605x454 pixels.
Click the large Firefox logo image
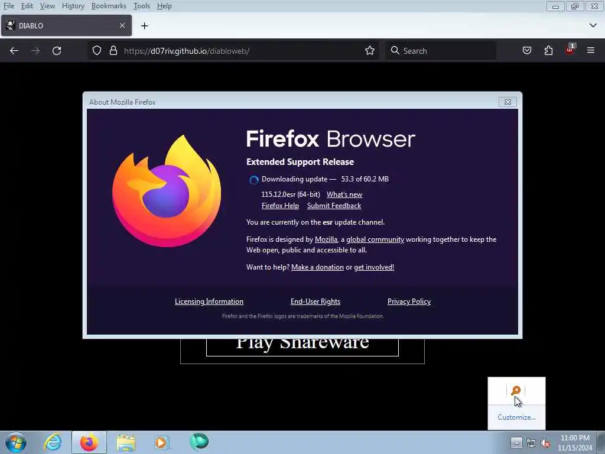167,191
